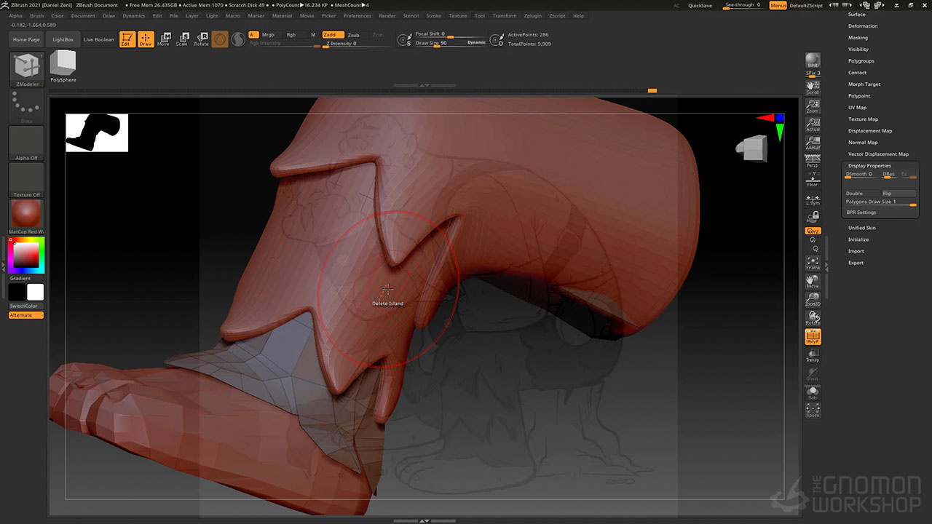Open the Zplugin menu
This screenshot has width=932, height=524.
tap(532, 15)
